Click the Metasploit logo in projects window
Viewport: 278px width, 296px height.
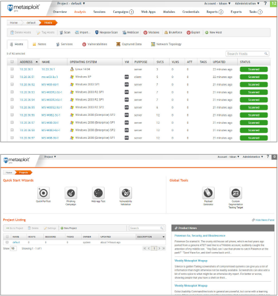pyautogui.click(x=17, y=160)
